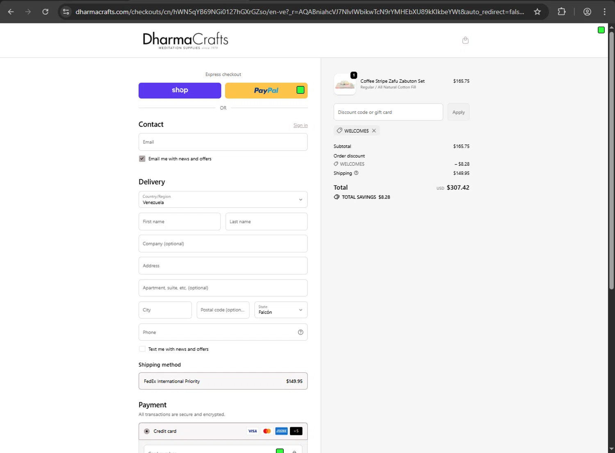Focus the Email input field
The width and height of the screenshot is (615, 453).
click(223, 142)
